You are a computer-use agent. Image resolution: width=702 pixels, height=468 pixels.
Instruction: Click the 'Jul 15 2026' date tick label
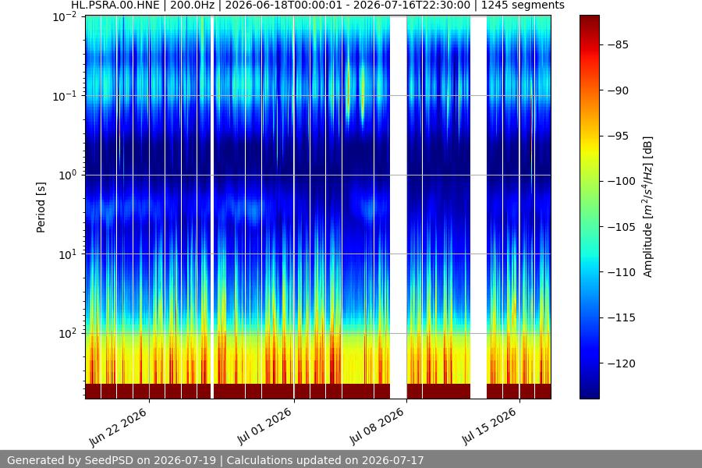[x=489, y=427]
